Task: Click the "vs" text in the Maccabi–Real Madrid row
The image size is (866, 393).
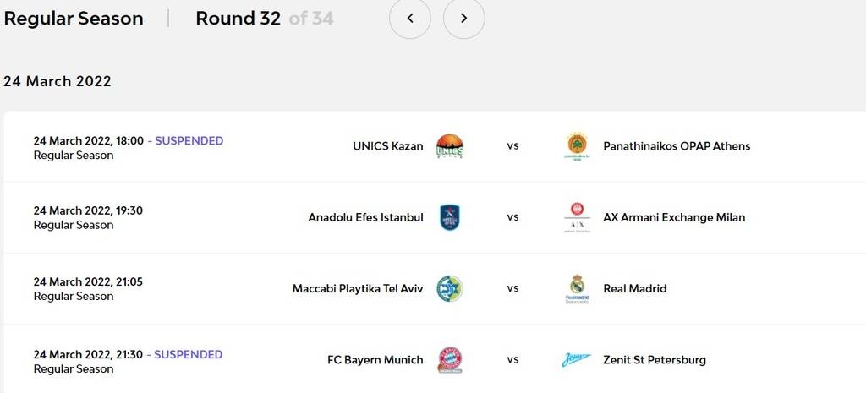Action: click(512, 289)
